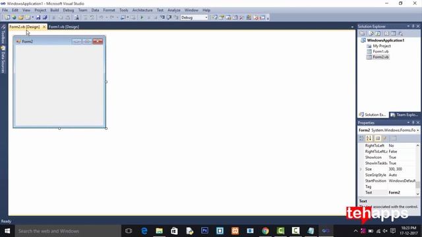The image size is (422, 237).
Task: Open the Build menu
Action: pos(54,10)
